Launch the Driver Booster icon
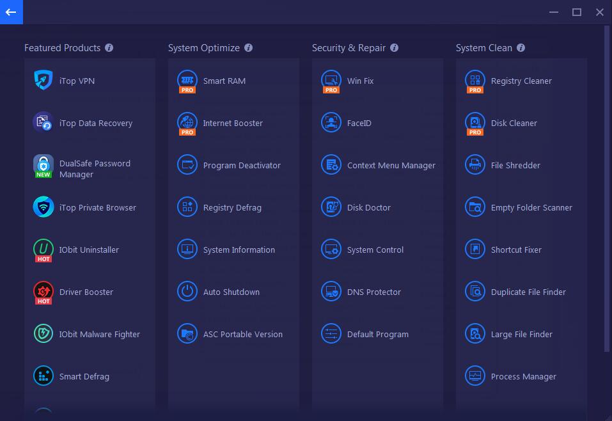The height and width of the screenshot is (421, 612). tap(43, 292)
